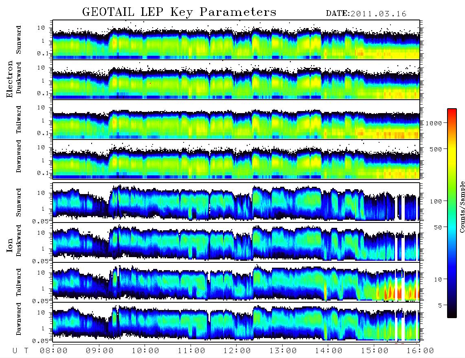This screenshot has width=465, height=358.
Task: Click the "12:00" time tick label
Action: pyautogui.click(x=237, y=351)
